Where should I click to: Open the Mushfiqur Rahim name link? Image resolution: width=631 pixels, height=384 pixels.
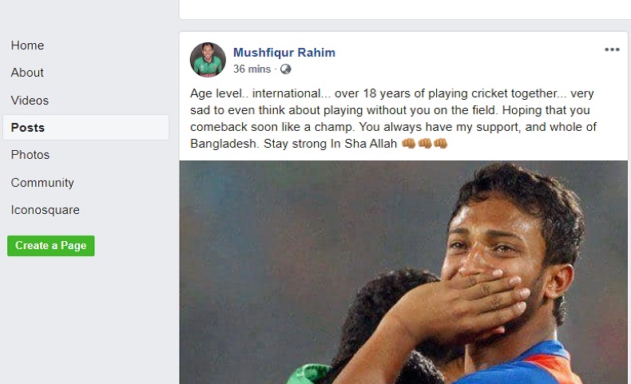284,53
